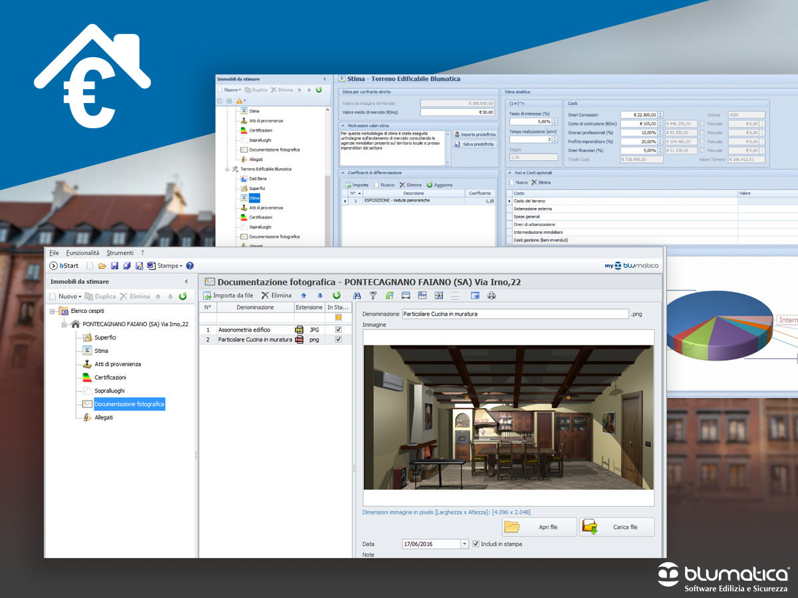798x598 pixels.
Task: Enable Manuale checkbox for Profitto imprenditore
Action: [702, 142]
